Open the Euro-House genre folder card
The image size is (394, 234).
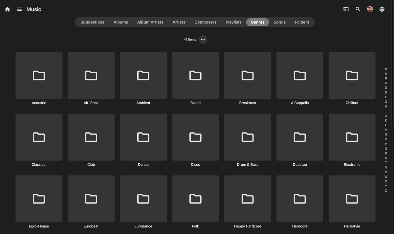[39, 199]
